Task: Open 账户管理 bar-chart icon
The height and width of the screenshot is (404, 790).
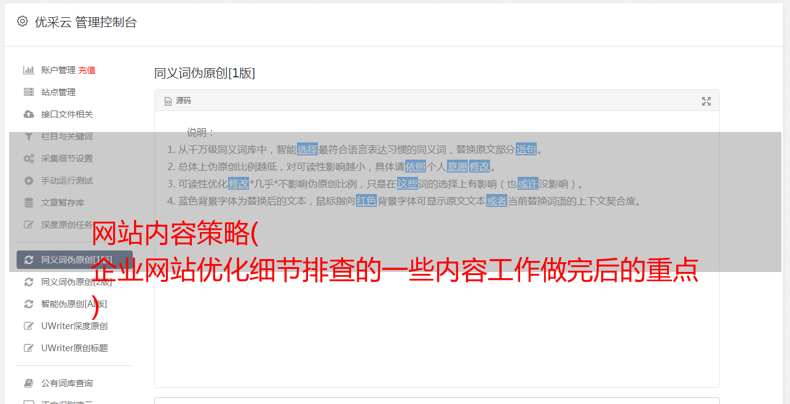Action: (x=28, y=70)
